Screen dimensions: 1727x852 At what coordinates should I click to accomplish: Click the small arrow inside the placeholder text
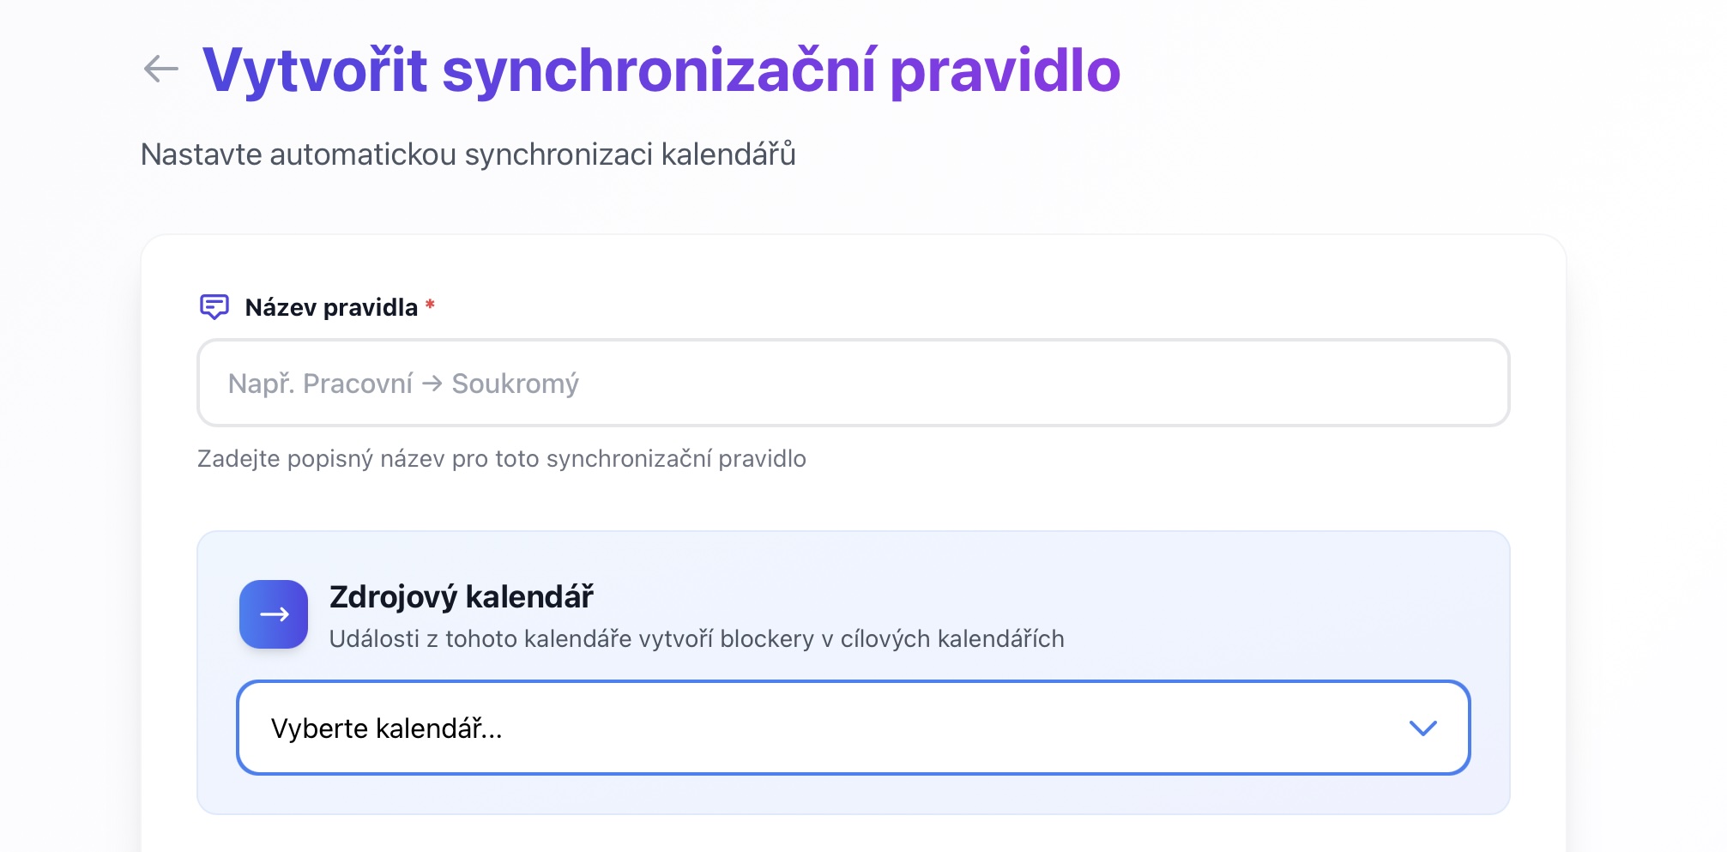(432, 384)
